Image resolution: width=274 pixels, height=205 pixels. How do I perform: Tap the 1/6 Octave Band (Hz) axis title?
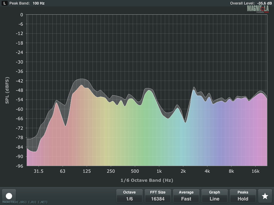tap(147, 180)
